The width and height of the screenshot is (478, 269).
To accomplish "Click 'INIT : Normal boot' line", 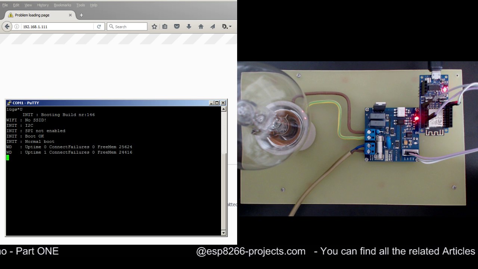I will [30, 142].
